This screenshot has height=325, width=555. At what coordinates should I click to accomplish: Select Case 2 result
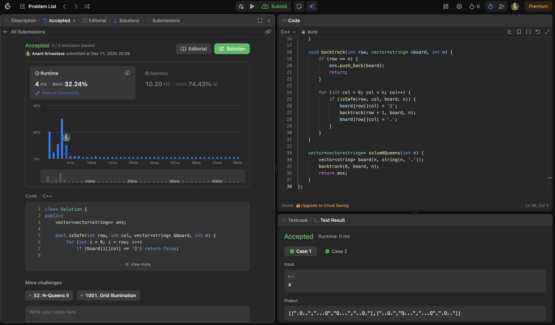(336, 251)
